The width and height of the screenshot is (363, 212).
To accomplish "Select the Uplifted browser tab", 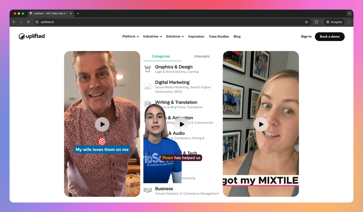I will pyautogui.click(x=51, y=14).
